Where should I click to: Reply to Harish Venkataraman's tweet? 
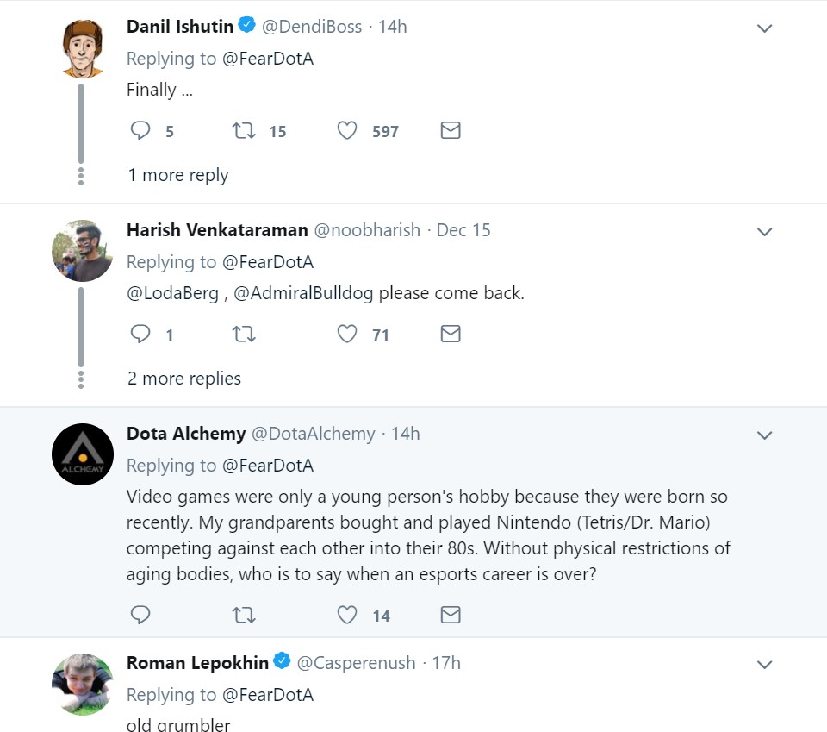[140, 335]
